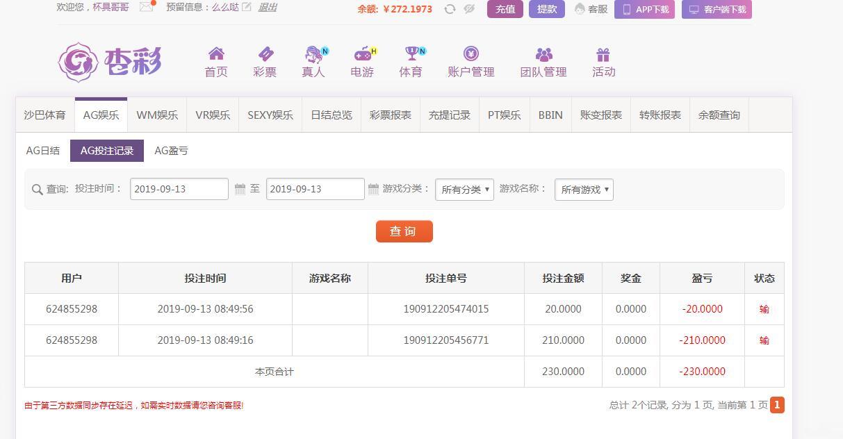
Task: Open 充提记录 tab
Action: (x=450, y=115)
